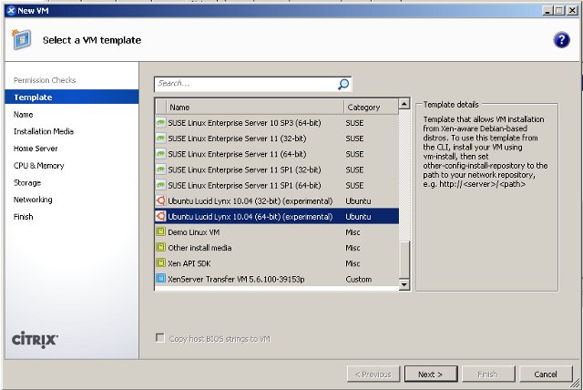Go to the Name wizard step

[x=23, y=115]
